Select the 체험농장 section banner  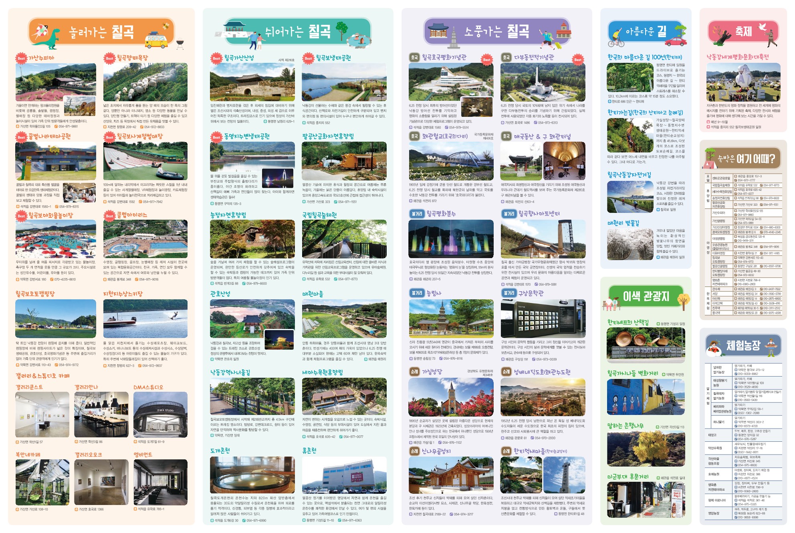tap(743, 345)
